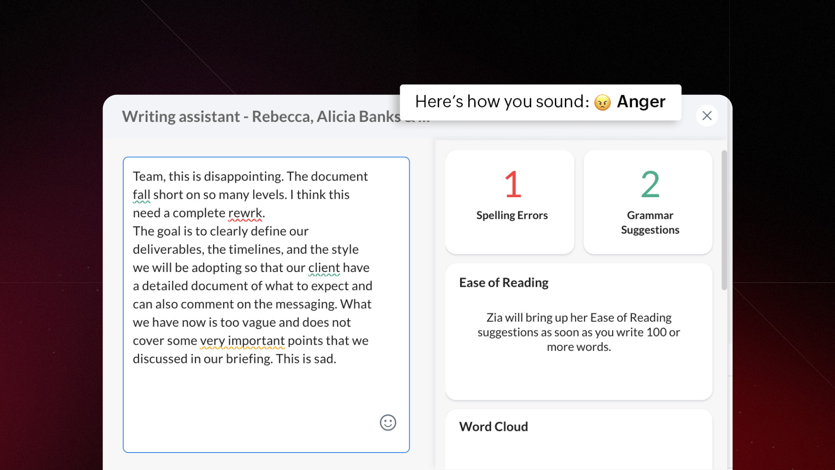Click the misspelled word "rewrk"
835x470 pixels.
pos(245,213)
